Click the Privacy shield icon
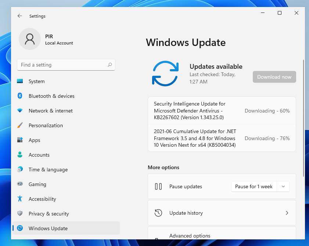 [20, 213]
